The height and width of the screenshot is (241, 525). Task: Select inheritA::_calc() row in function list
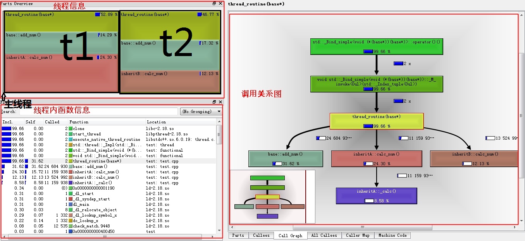coord(108,183)
